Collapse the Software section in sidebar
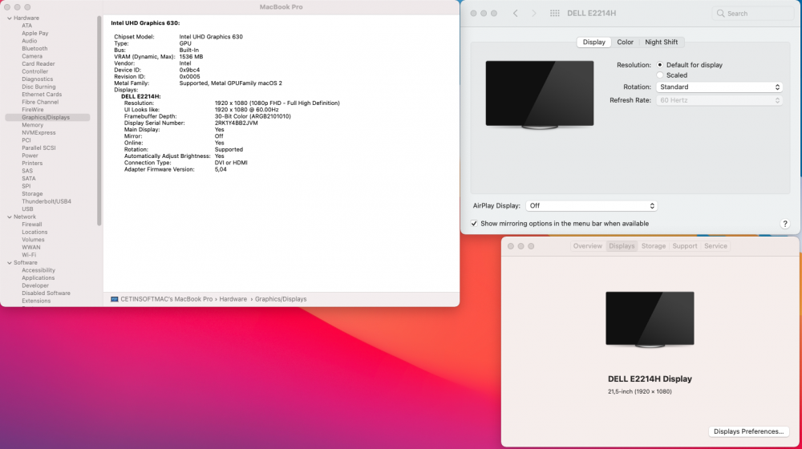This screenshot has width=802, height=449. pos(9,263)
